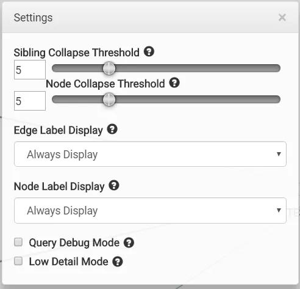
Task: Open help for Sibling Collapse Threshold
Action: tap(149, 51)
